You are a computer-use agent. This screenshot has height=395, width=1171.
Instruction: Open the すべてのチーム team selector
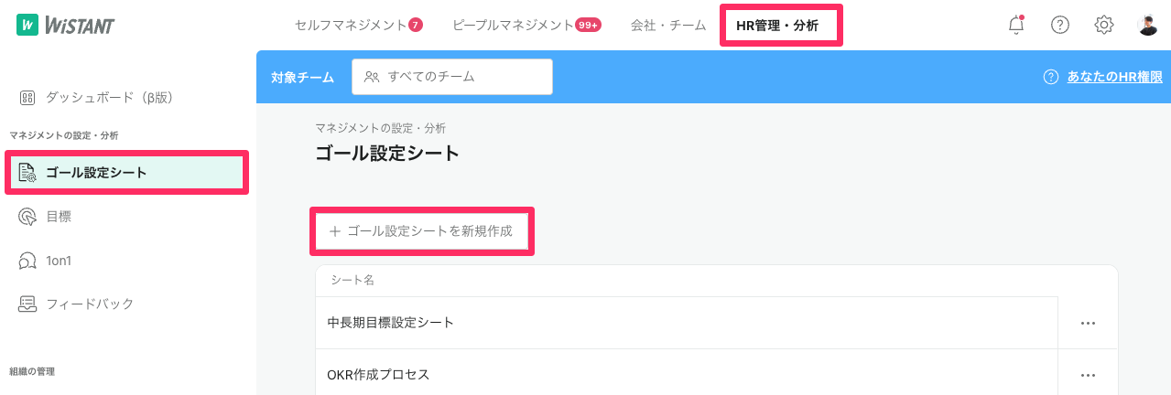[x=451, y=77]
